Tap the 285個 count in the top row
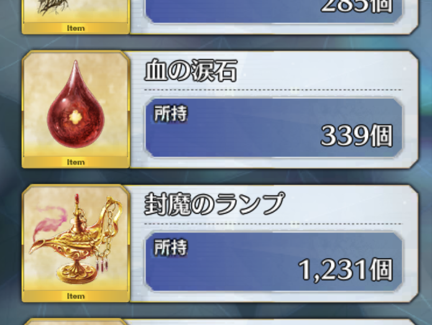432x325 pixels. (x=357, y=6)
